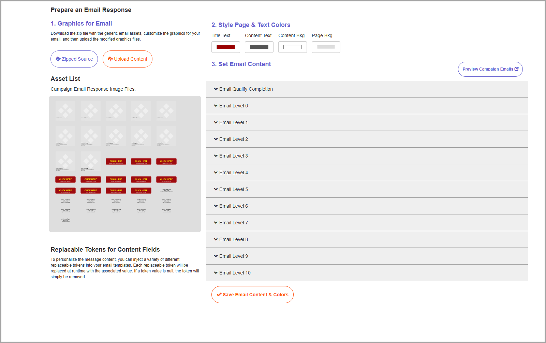Viewport: 546px width, 343px height.
Task: Expand the Email Qualify Completion section
Action: click(367, 89)
